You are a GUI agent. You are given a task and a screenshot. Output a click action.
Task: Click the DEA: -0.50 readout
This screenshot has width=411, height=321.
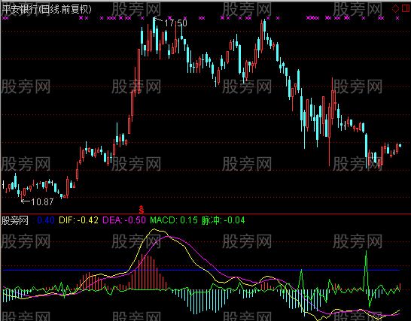124,220
